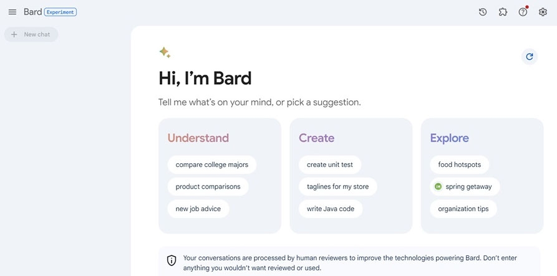Click the green spring getaway icon
The image size is (557, 276).
click(x=438, y=186)
